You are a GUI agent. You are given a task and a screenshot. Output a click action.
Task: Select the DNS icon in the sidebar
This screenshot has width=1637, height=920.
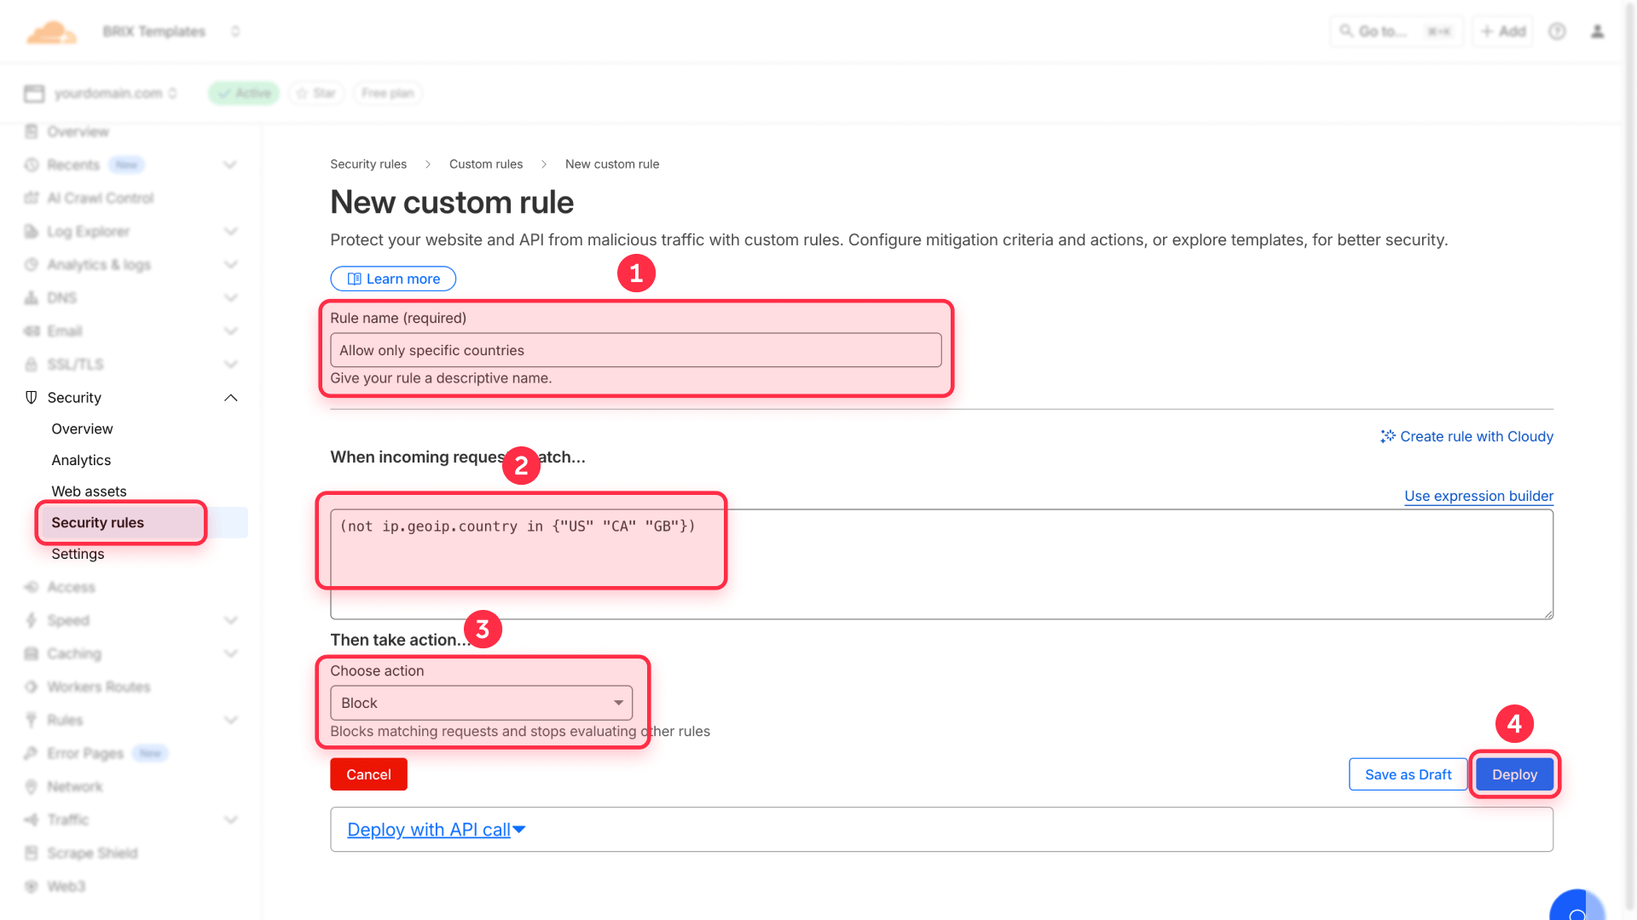coord(31,297)
